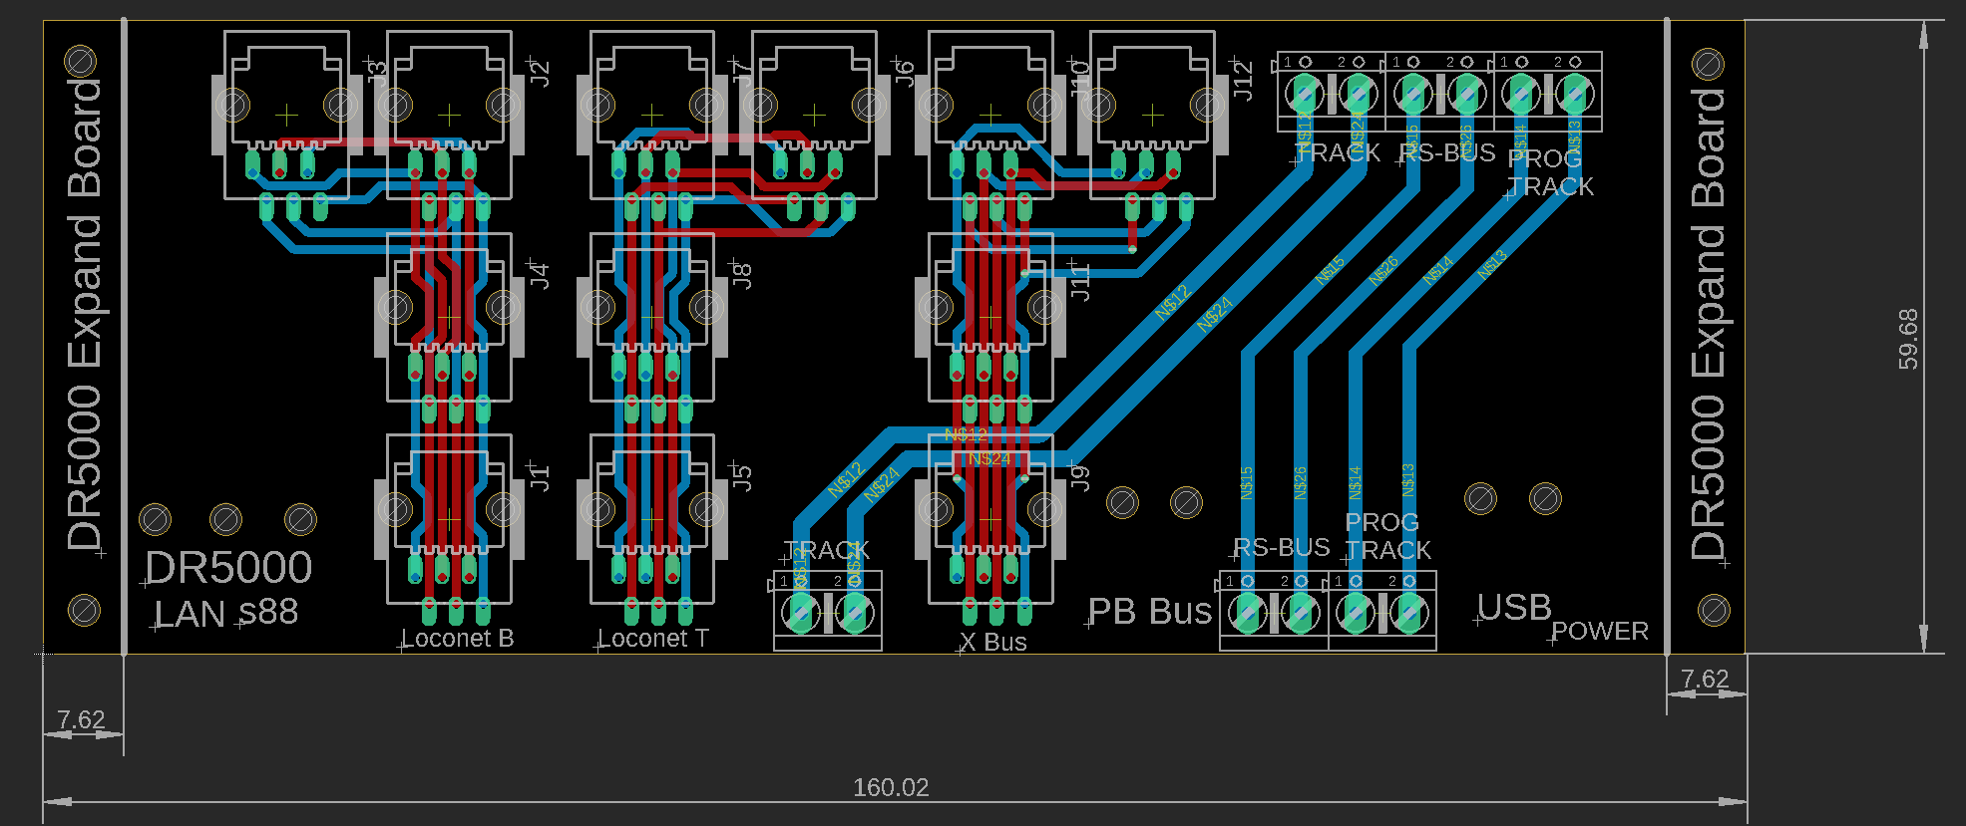Click the Loconet T silkscreen text
The image size is (1966, 826).
click(x=652, y=638)
